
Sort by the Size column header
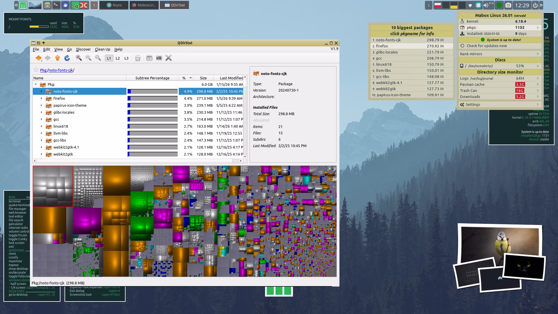pos(203,78)
